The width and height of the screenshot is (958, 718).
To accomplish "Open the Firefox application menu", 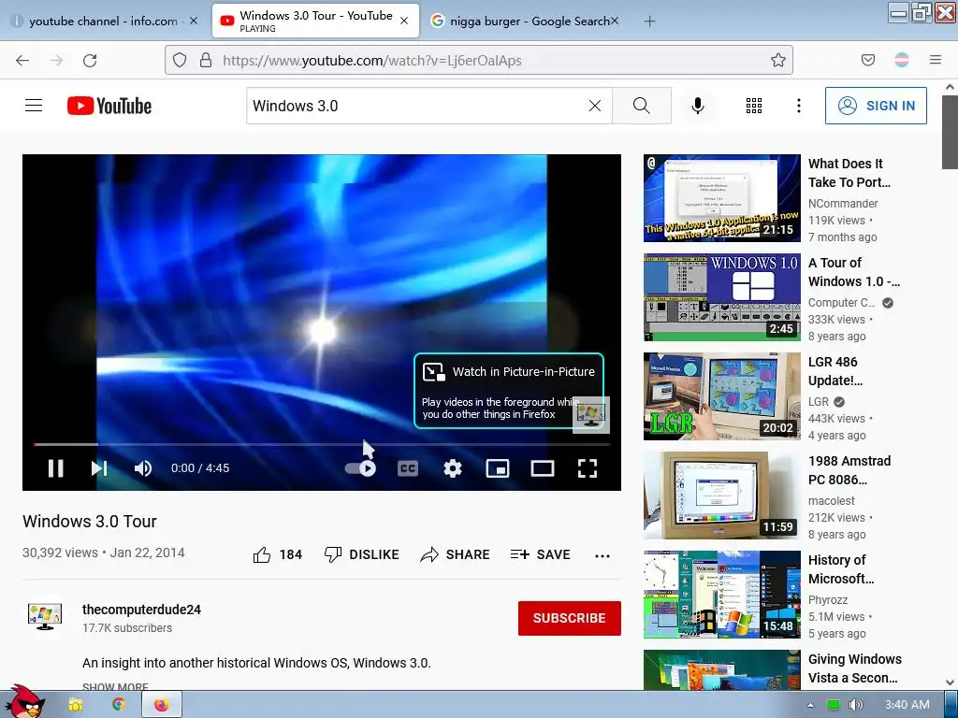I will pyautogui.click(x=936, y=60).
